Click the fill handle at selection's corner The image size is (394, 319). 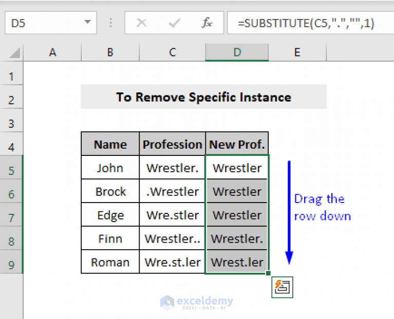pos(268,273)
